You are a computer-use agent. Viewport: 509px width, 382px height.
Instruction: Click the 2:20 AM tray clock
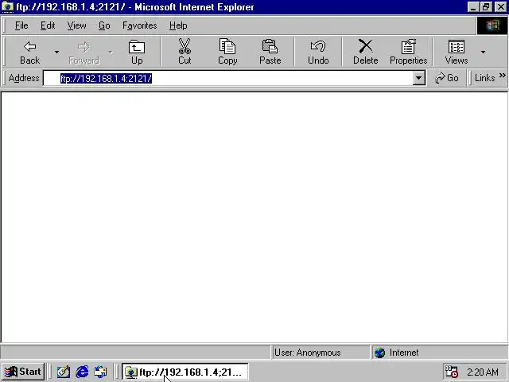[483, 372]
